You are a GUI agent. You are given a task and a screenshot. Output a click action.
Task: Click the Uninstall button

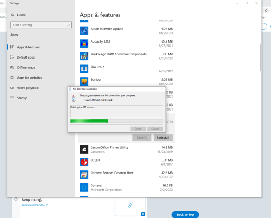click(163, 138)
